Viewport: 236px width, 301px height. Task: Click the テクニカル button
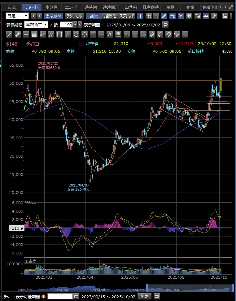click(x=74, y=16)
